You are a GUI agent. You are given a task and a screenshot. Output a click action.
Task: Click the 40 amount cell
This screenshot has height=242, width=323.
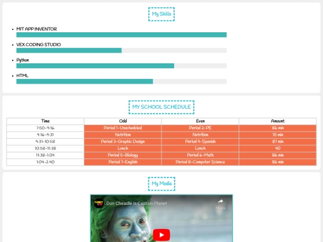tap(278, 148)
